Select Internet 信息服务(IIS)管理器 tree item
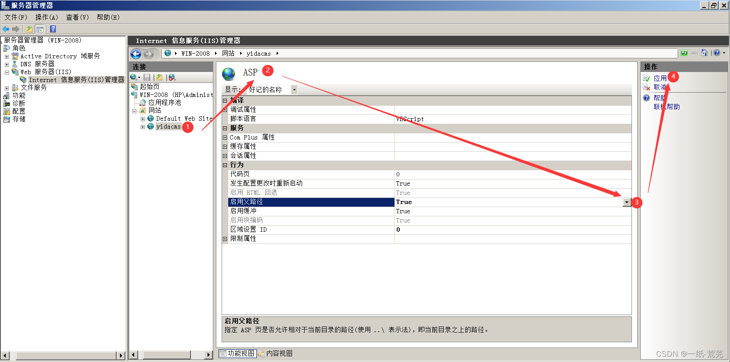The image size is (730, 362). [x=77, y=80]
